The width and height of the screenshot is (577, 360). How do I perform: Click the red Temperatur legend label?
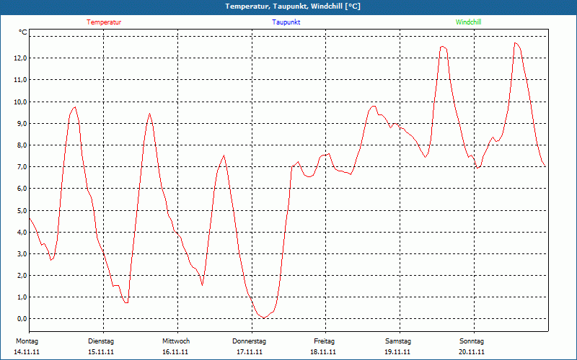tap(104, 22)
